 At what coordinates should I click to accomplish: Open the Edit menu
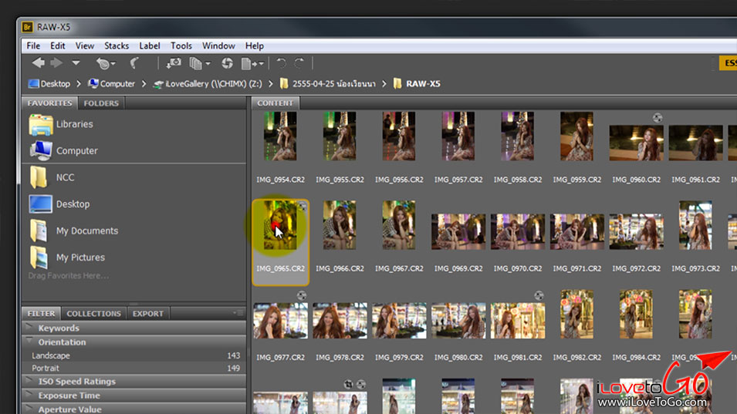(x=57, y=45)
